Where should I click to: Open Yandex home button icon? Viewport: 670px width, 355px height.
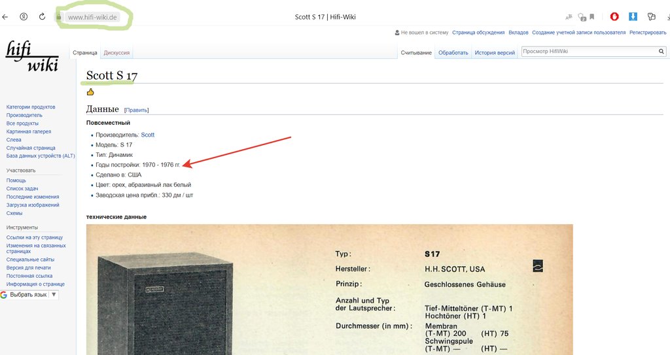(24, 17)
